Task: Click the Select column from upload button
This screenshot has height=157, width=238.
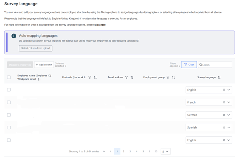Action: click(x=36, y=48)
